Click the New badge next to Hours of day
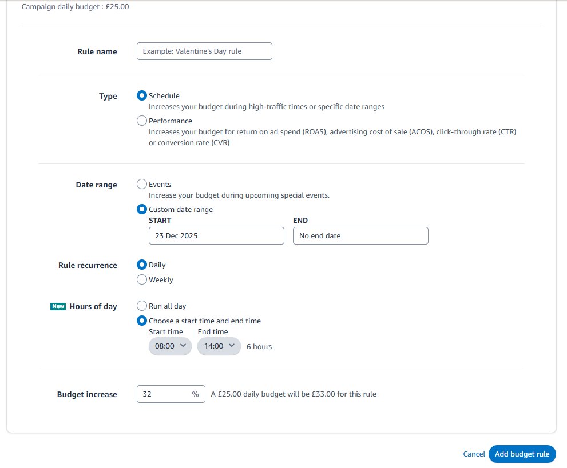Image resolution: width=567 pixels, height=468 pixels. coord(57,306)
